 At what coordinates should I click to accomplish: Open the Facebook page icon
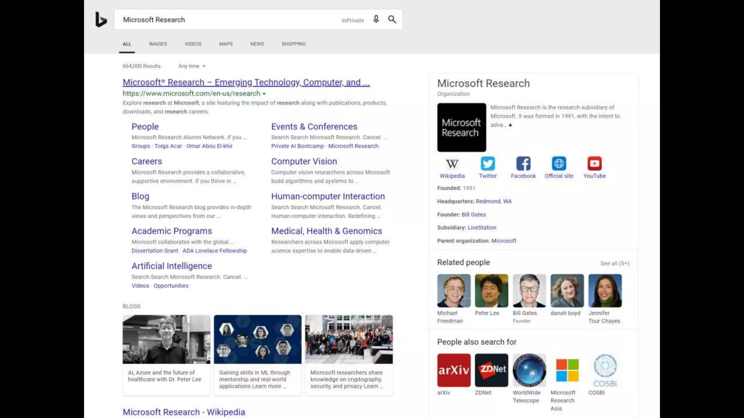point(523,164)
